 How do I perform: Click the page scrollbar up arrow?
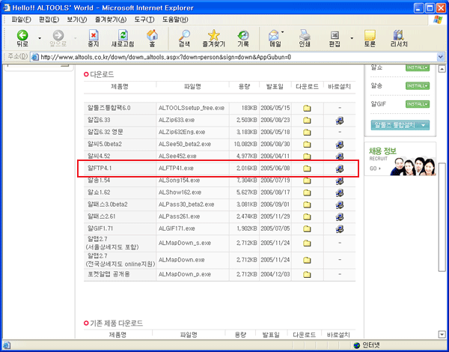[x=442, y=69]
